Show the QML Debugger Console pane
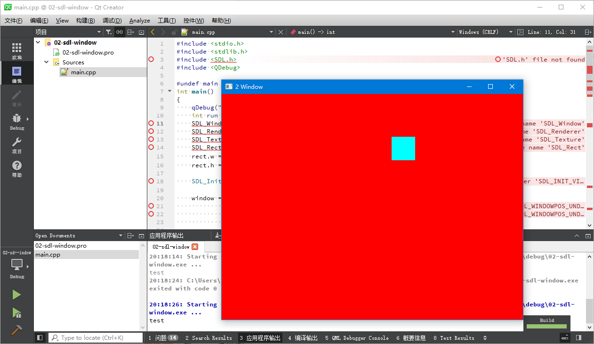 click(x=357, y=338)
